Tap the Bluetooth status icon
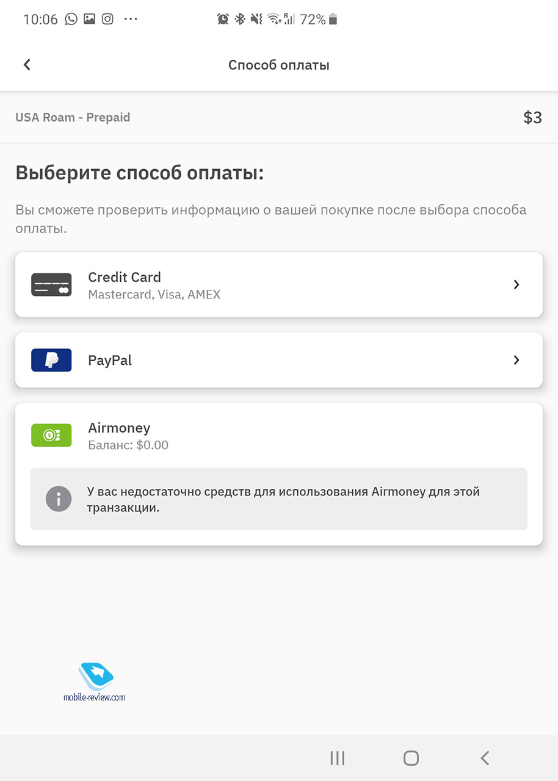 240,20
